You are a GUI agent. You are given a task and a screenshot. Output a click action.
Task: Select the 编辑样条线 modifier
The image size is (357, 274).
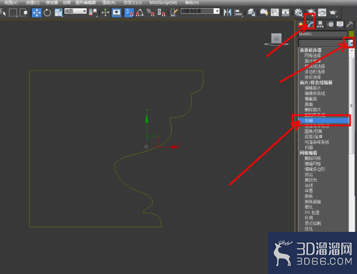[315, 94]
